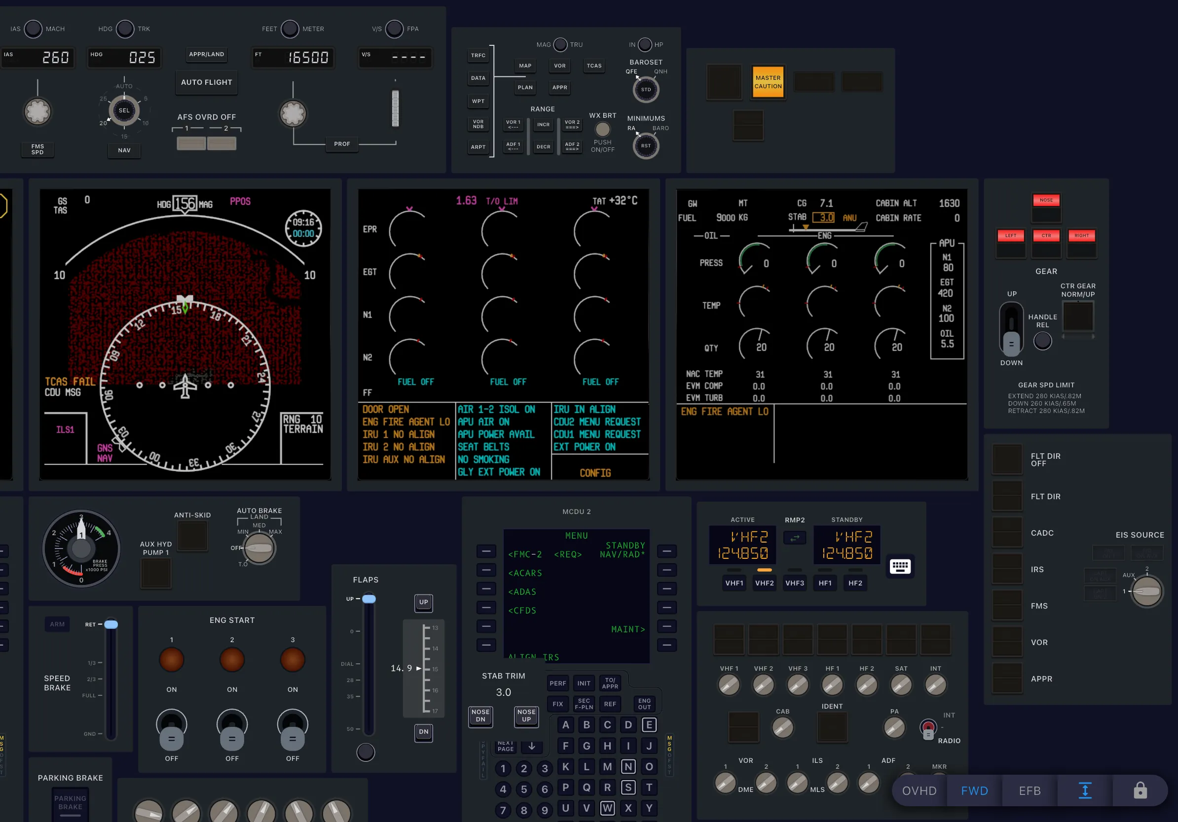Toggle the speed brake ARM button
The width and height of the screenshot is (1178, 822).
(x=57, y=624)
